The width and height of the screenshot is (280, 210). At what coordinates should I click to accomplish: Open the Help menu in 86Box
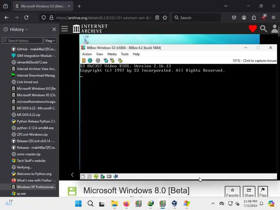point(136,54)
